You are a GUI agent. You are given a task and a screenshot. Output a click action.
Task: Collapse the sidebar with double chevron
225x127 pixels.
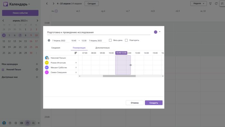(x=39, y=123)
